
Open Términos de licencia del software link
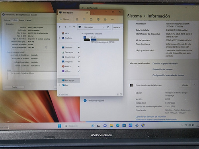(156, 120)
